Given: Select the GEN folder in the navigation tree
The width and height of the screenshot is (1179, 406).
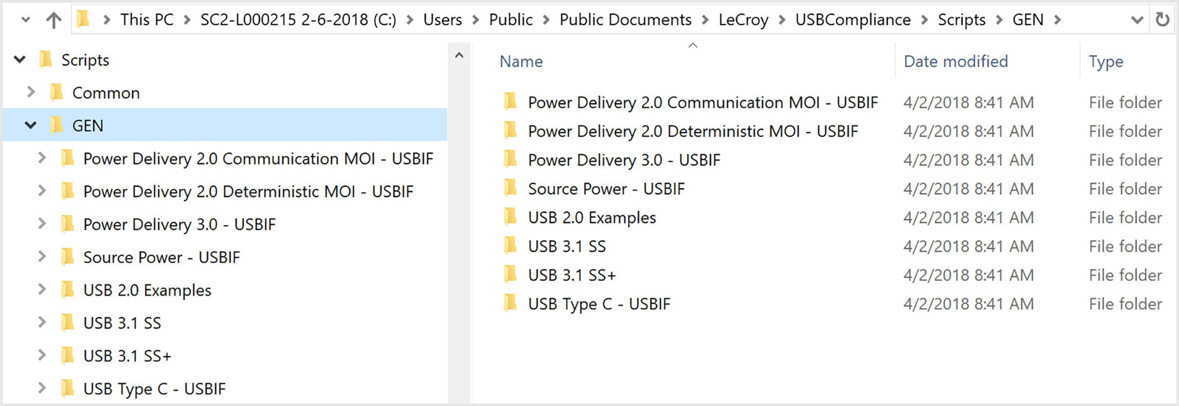Looking at the screenshot, I should coord(88,126).
